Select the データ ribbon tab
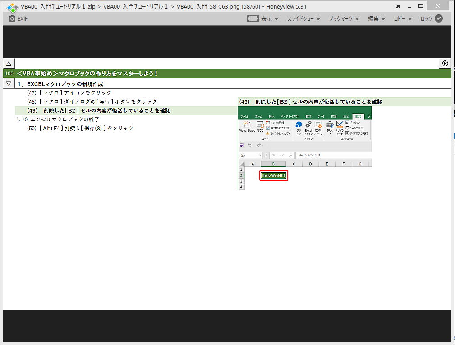Image resolution: width=455 pixels, height=345 pixels. pos(321,116)
